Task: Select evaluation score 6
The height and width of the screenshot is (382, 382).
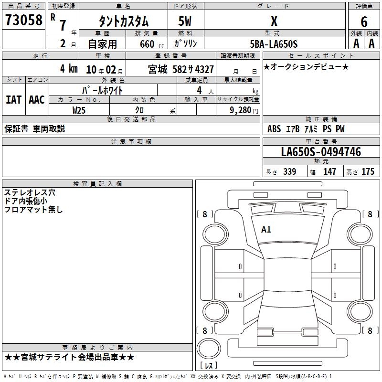Action: (364, 21)
